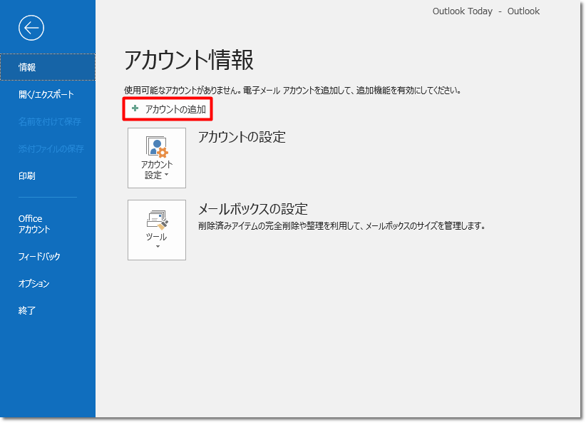Click the アカウントの追加 button
586x423 pixels.
[168, 109]
